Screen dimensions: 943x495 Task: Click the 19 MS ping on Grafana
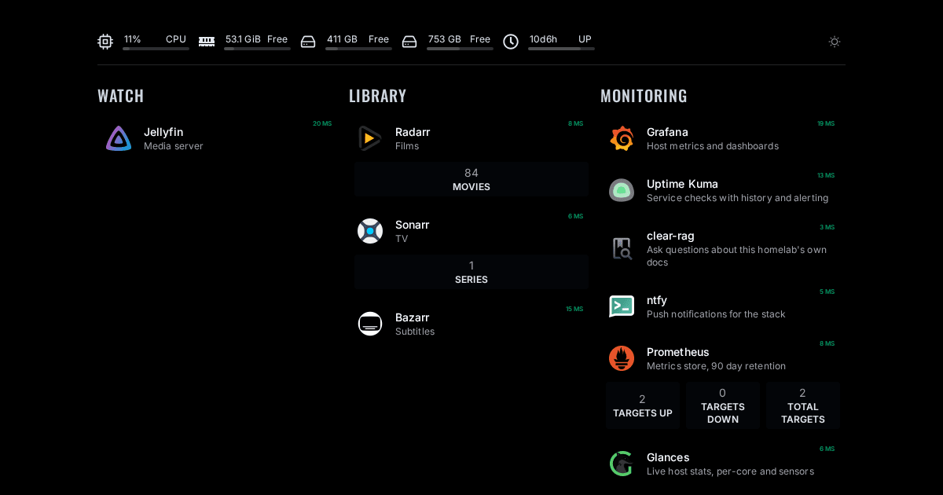tap(826, 123)
